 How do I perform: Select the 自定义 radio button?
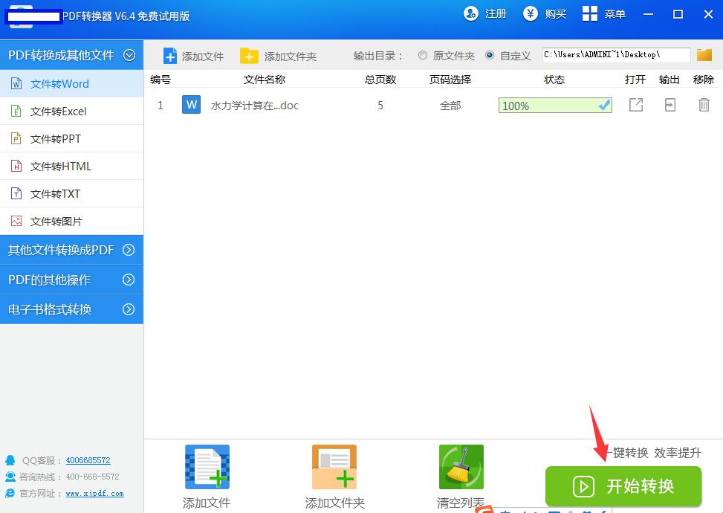[490, 55]
